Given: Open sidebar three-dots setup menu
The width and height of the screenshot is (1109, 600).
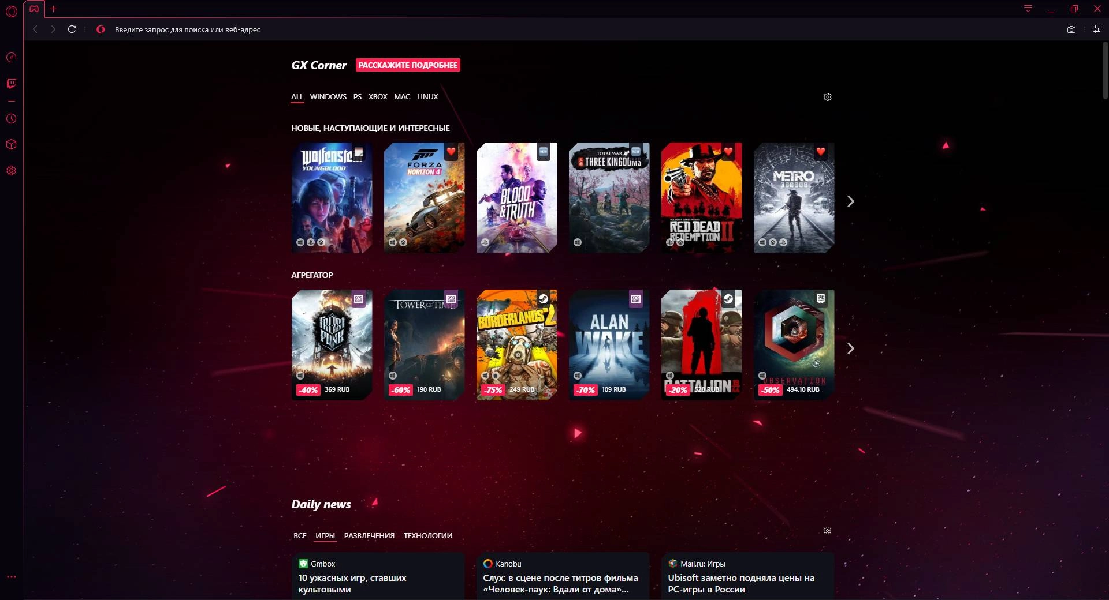Looking at the screenshot, I should 11,576.
